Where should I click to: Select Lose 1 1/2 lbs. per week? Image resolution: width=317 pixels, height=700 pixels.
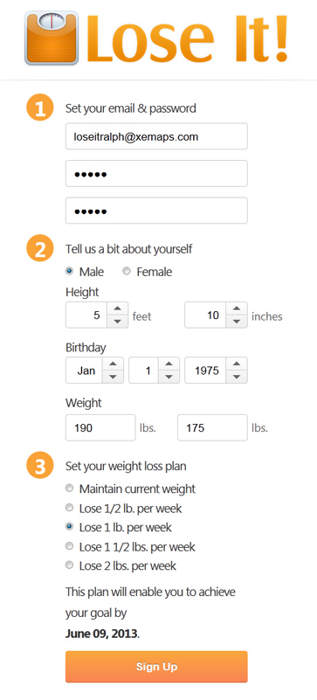(x=69, y=546)
